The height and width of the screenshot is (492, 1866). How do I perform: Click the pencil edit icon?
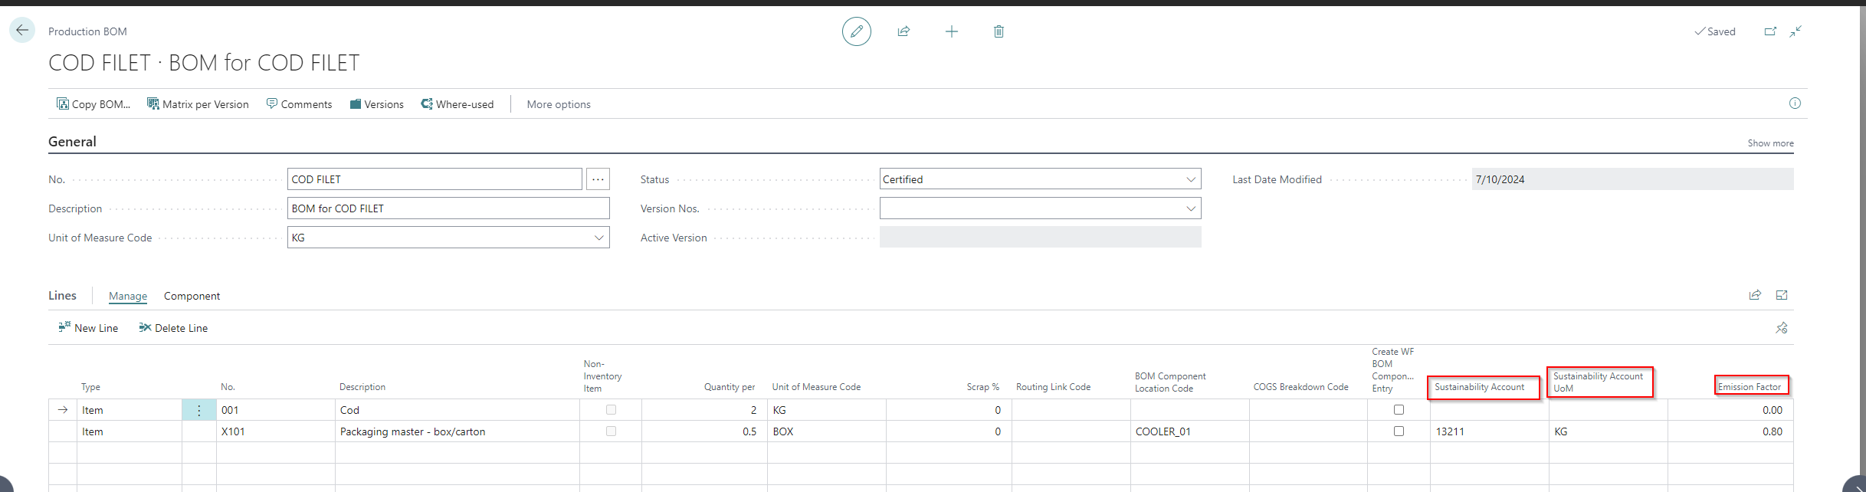[856, 31]
